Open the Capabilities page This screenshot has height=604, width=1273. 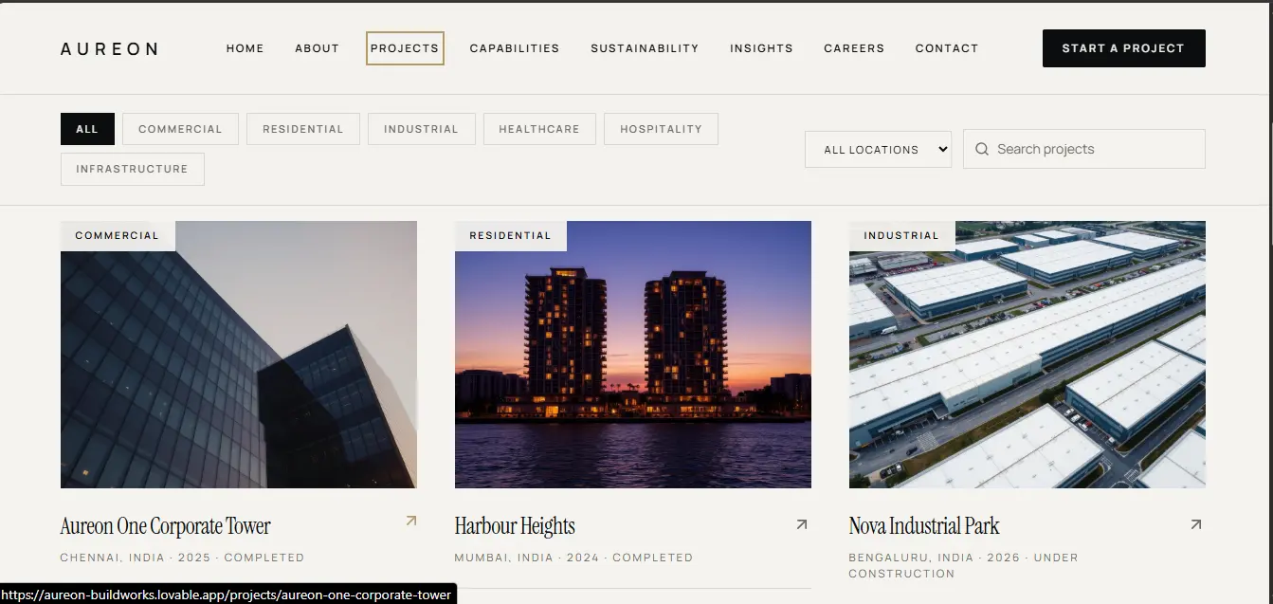(515, 48)
